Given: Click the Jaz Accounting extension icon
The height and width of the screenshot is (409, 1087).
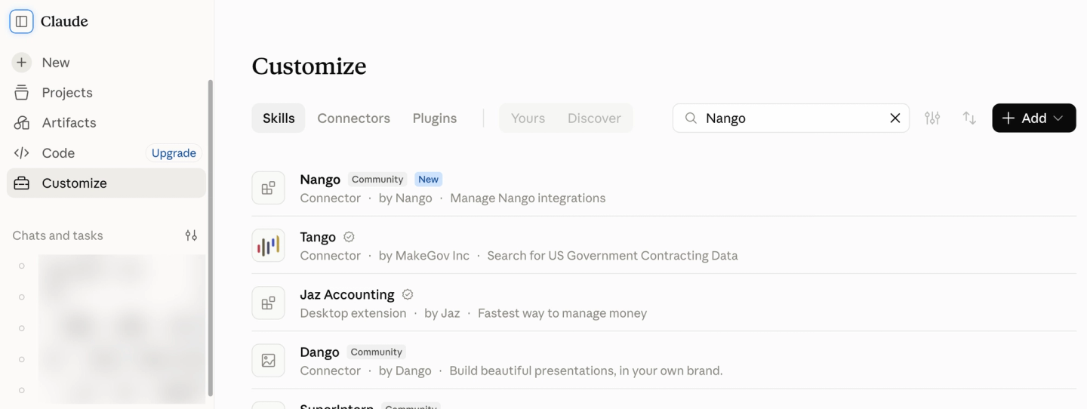Looking at the screenshot, I should coord(268,303).
